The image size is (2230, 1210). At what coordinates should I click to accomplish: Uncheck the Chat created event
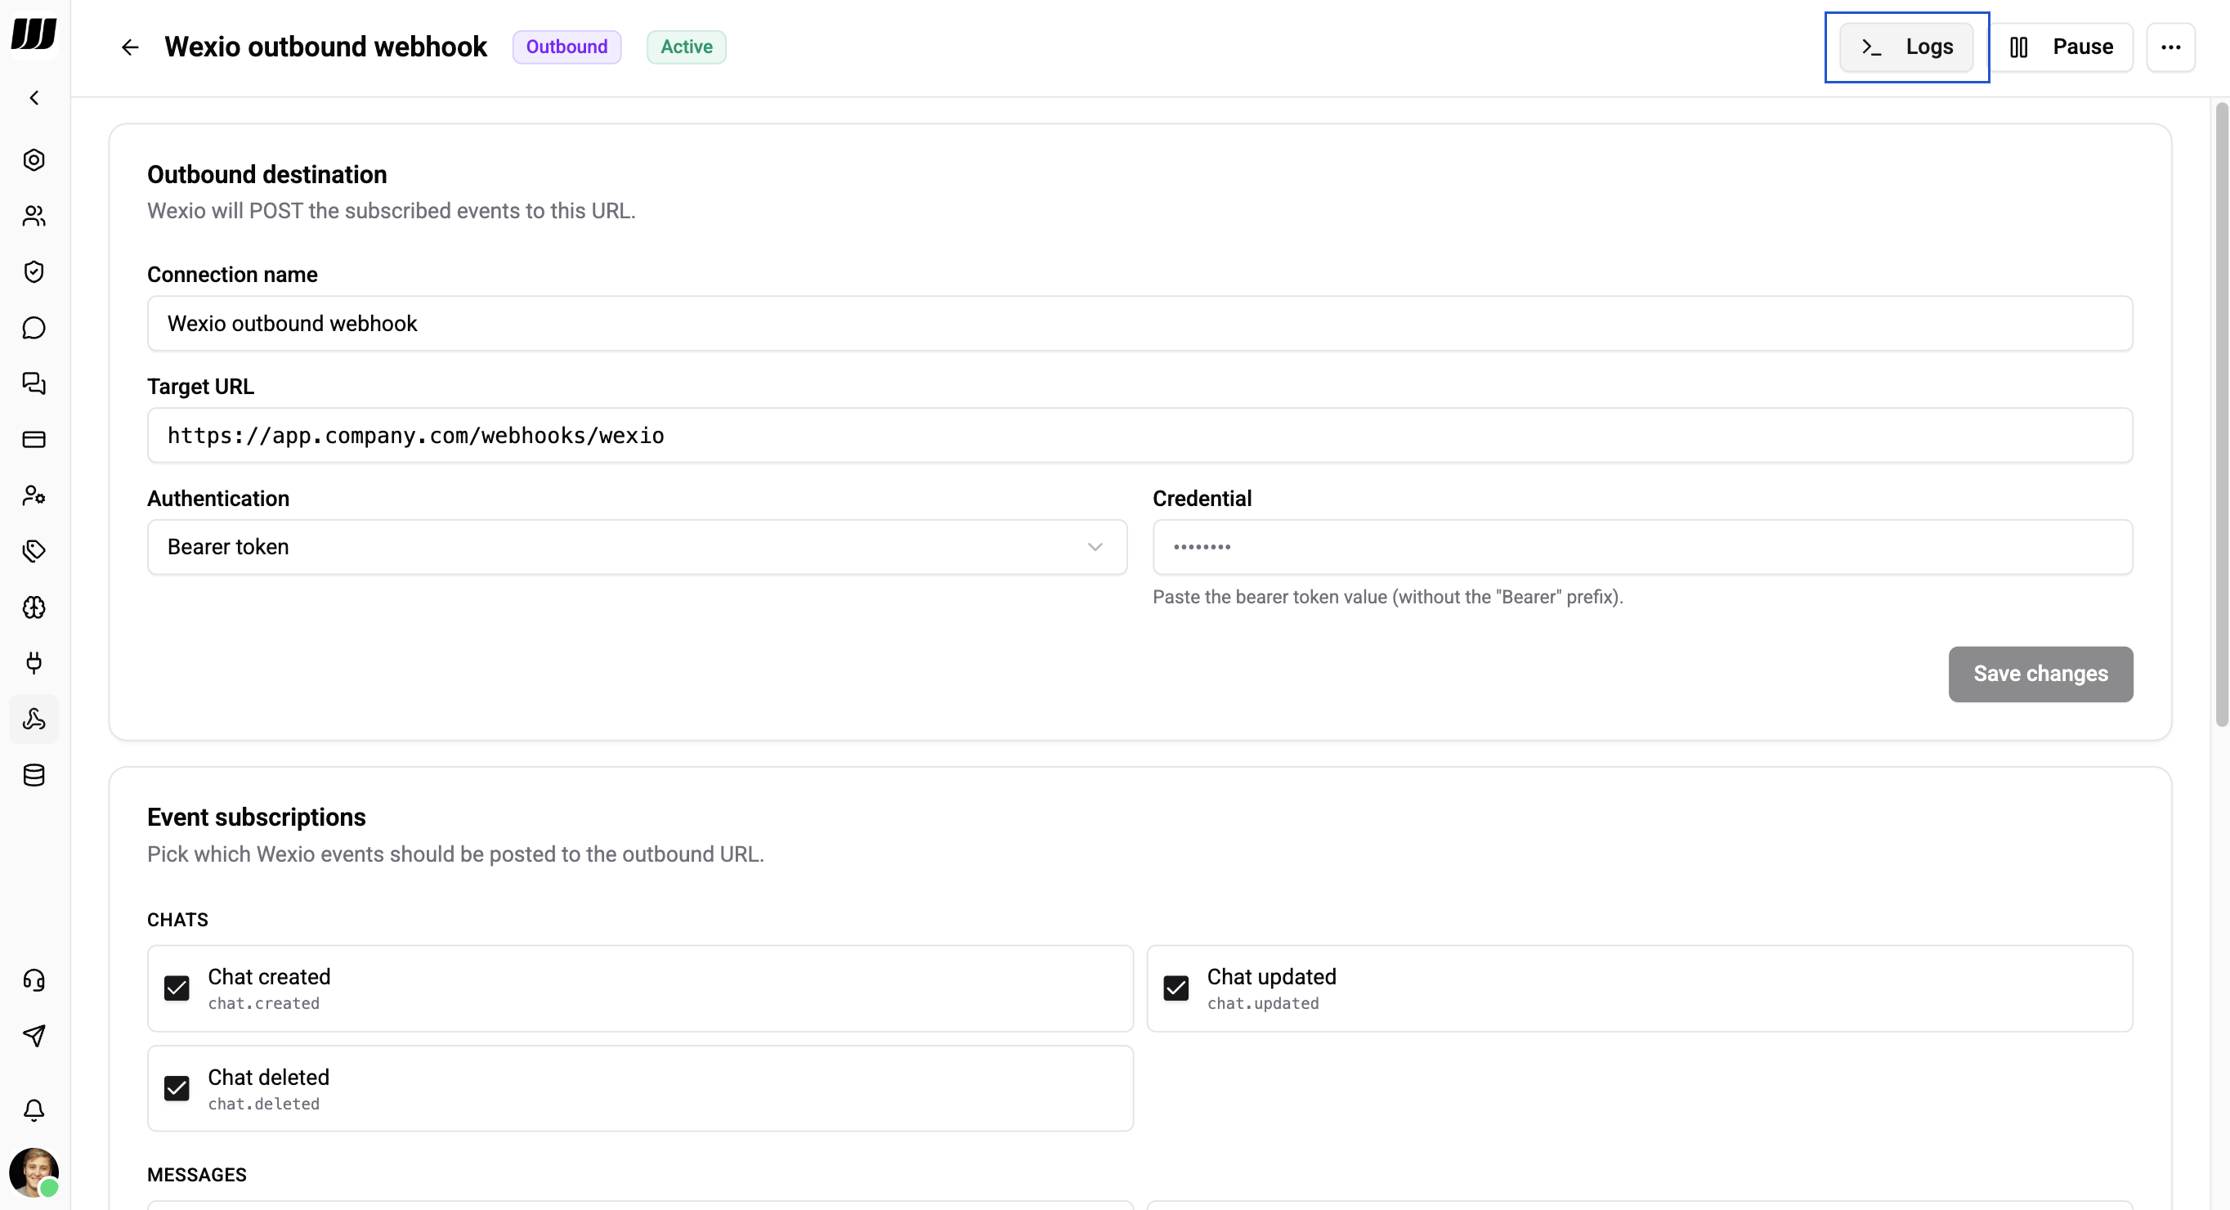coord(177,988)
